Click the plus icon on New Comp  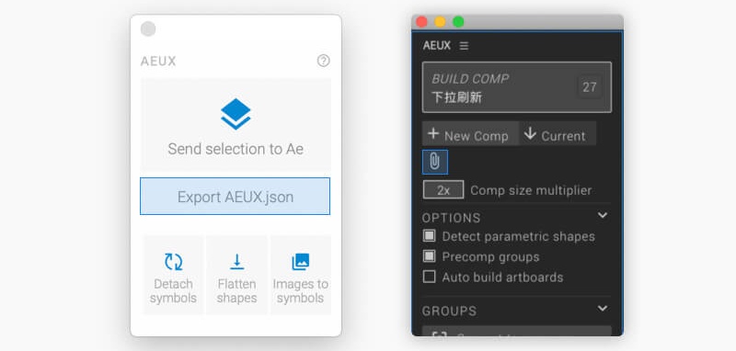tap(433, 134)
